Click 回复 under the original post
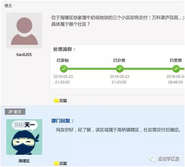This screenshot has height=167, width=185. click(63, 101)
